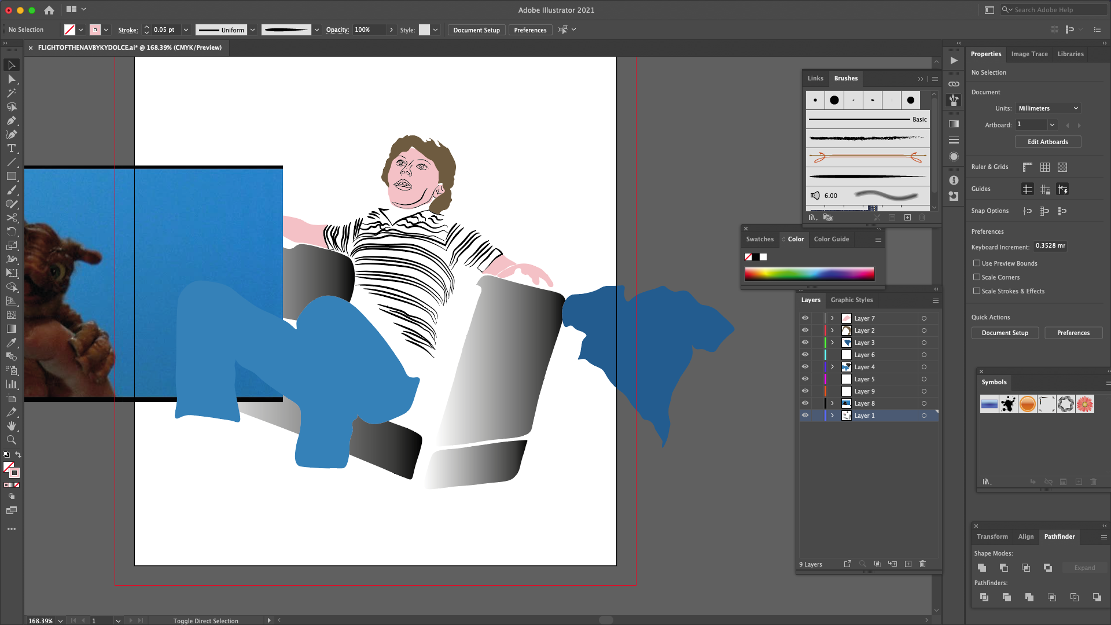The width and height of the screenshot is (1111, 625).
Task: Enable Use Preview Bounds checkbox
Action: [977, 263]
